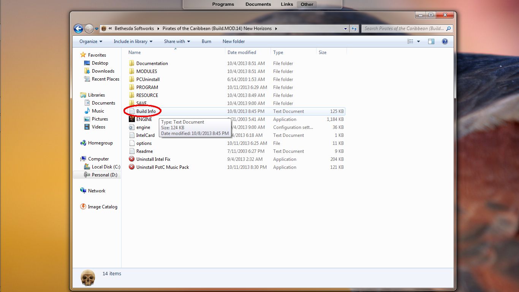The image size is (519, 292).
Task: Click the New folder button
Action: coord(234,41)
